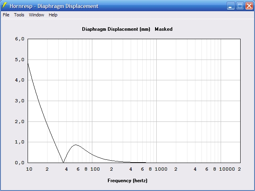The image size is (255, 191).
Task: Click the 4,0 y-axis value
Action: 20,80
